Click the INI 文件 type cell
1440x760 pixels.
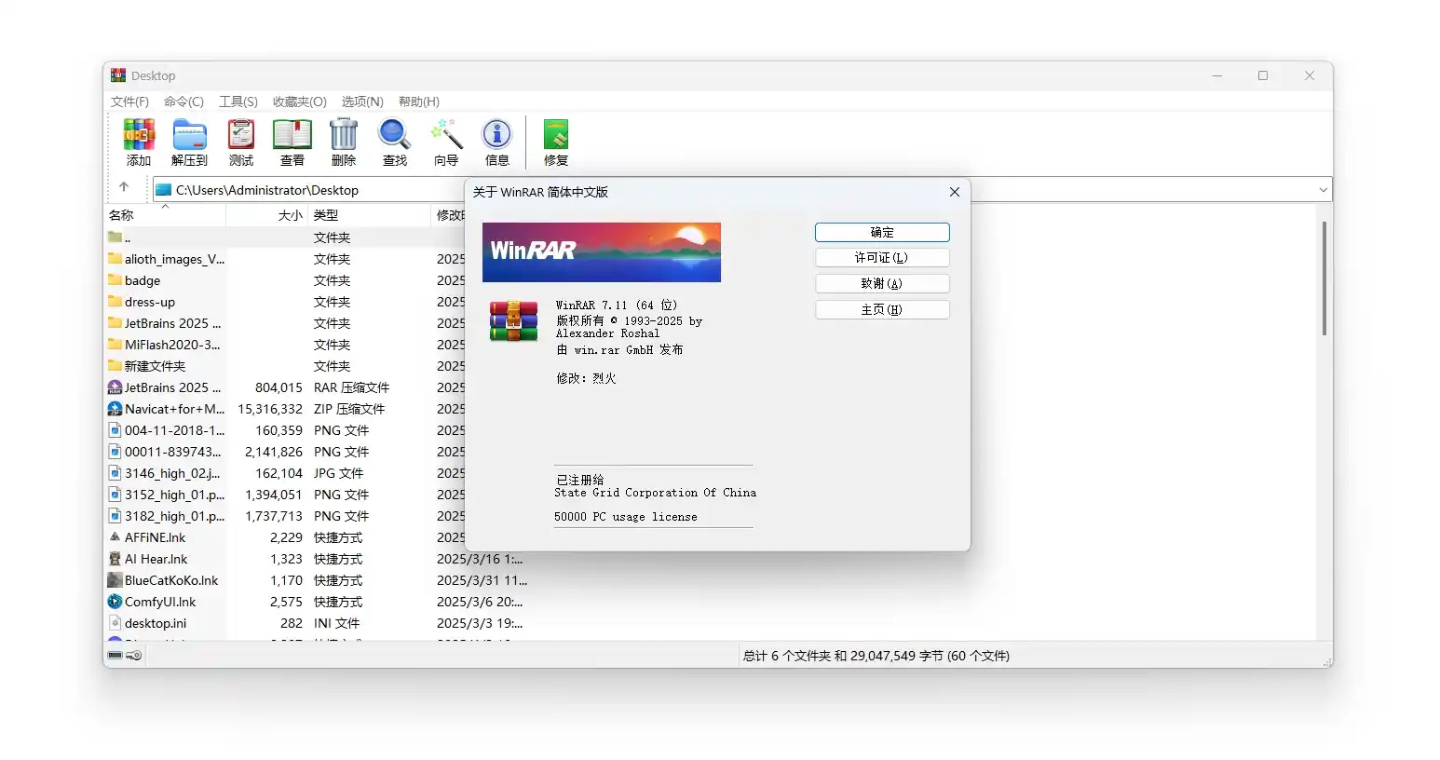click(336, 623)
